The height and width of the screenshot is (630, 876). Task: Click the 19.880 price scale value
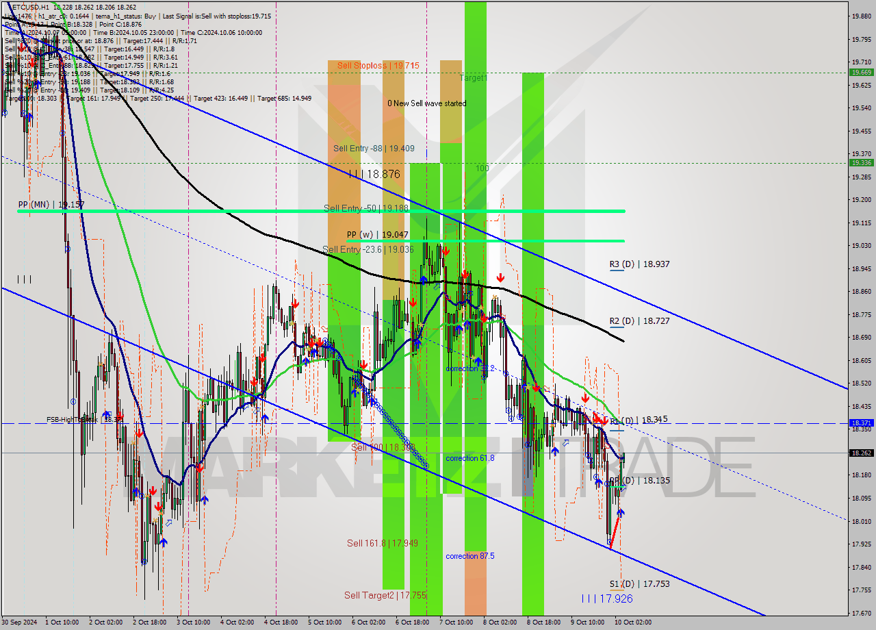(x=861, y=16)
